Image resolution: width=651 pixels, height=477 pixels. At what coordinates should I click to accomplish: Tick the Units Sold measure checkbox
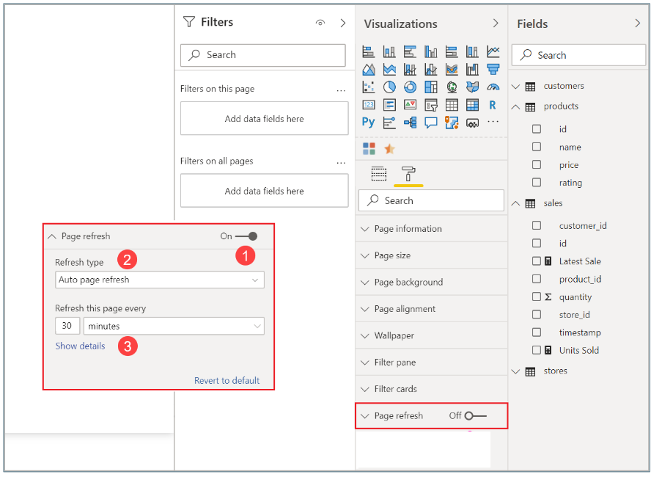point(537,350)
